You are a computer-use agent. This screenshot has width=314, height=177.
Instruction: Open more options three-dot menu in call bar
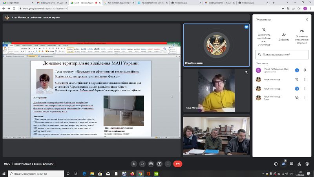click(168, 164)
